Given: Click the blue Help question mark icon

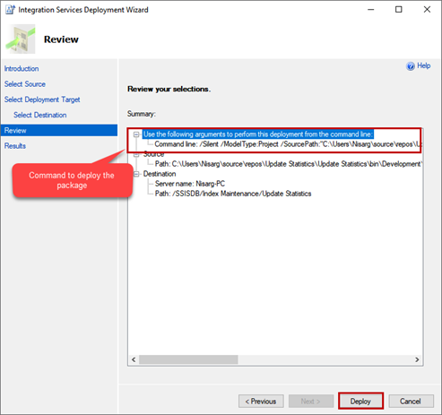Looking at the screenshot, I should pyautogui.click(x=411, y=66).
